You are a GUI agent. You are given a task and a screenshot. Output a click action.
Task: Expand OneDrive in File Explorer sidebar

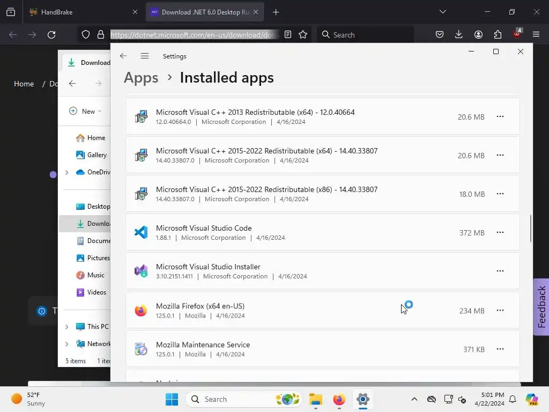point(67,172)
